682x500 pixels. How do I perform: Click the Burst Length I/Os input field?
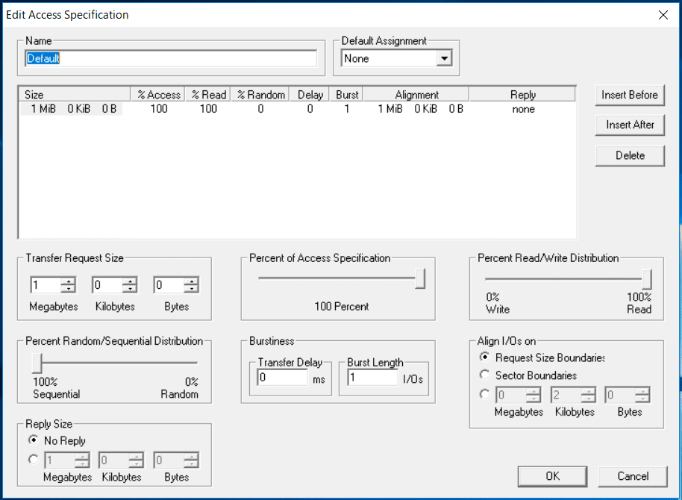[x=373, y=378]
